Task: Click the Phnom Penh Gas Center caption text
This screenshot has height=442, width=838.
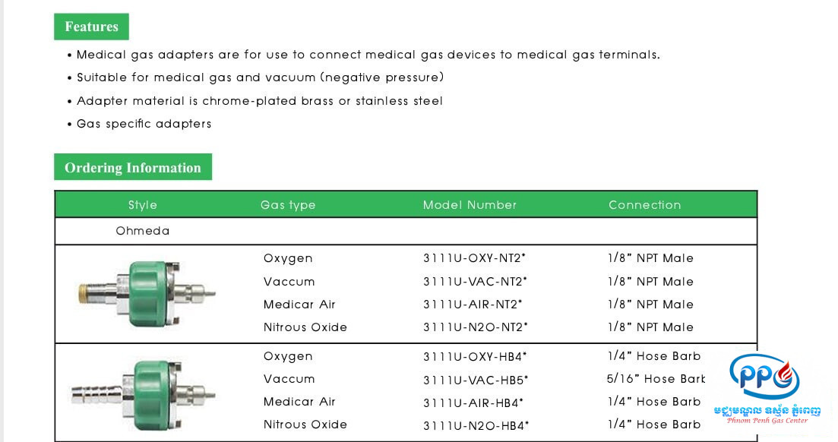Action: (x=767, y=421)
